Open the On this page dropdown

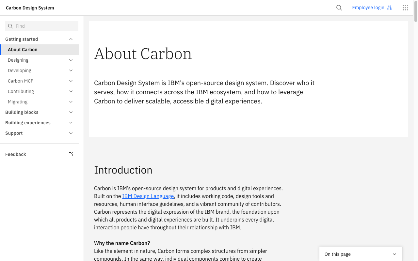click(361, 254)
